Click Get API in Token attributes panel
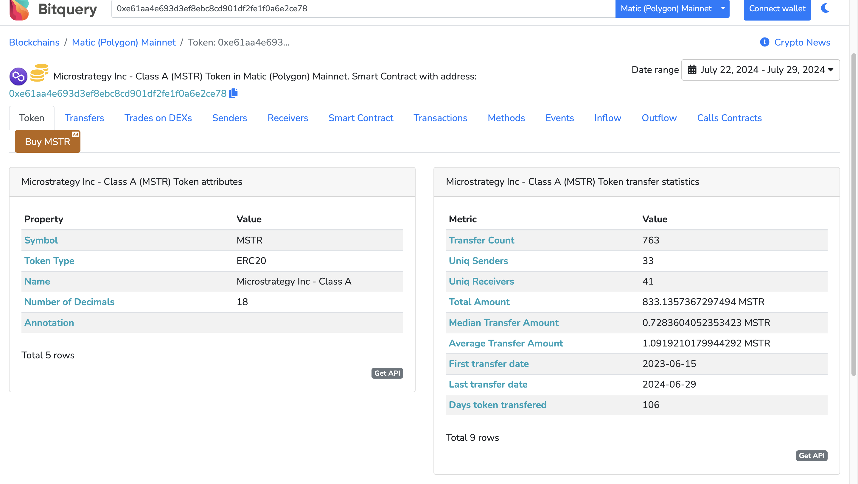Screen dimensions: 858x484 coord(387,373)
